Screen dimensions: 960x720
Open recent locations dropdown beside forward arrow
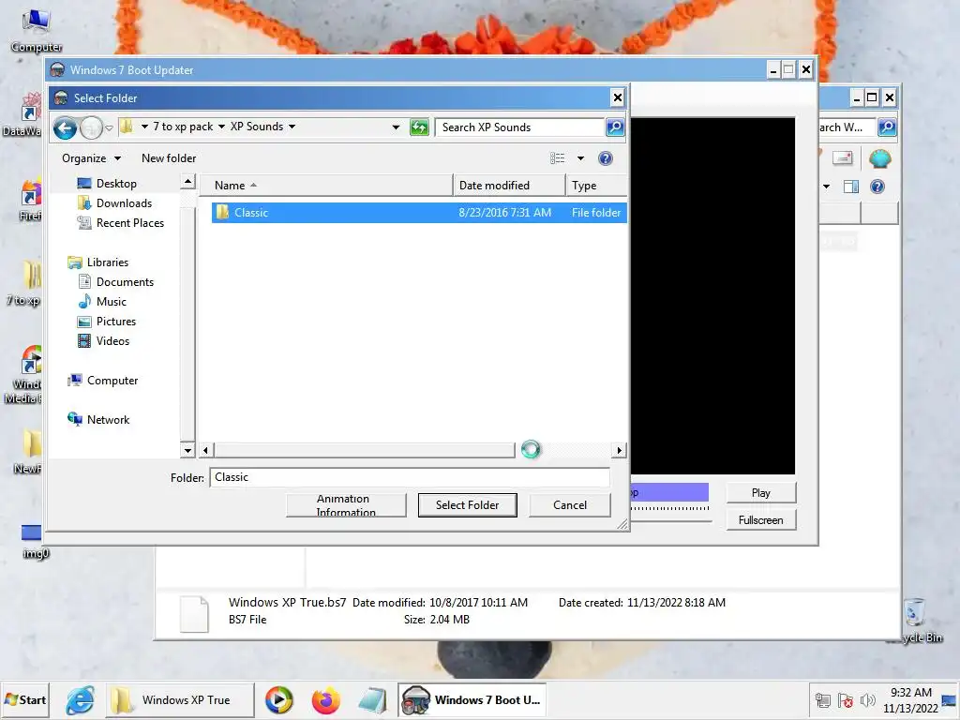pos(109,127)
